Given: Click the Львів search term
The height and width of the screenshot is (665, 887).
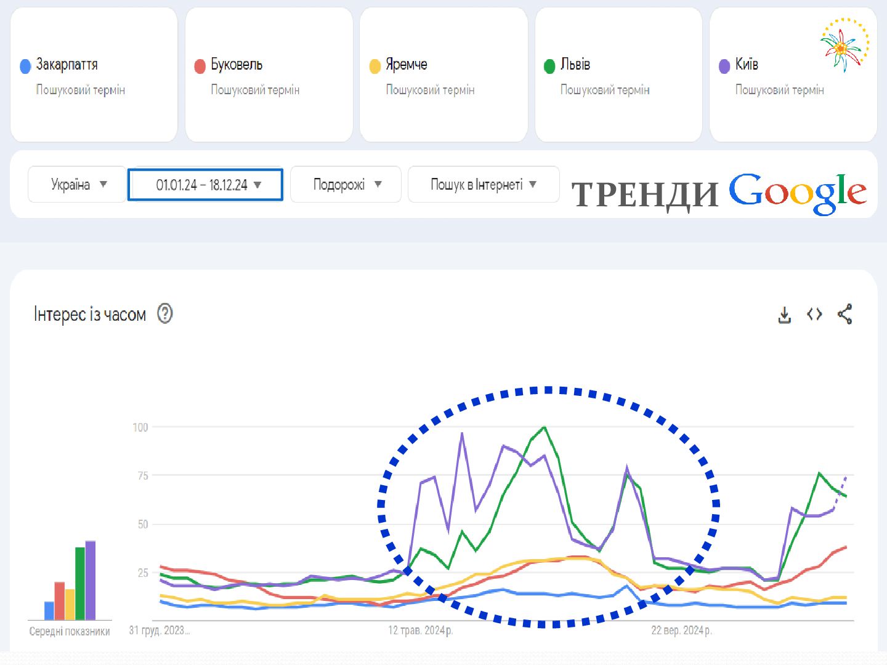Looking at the screenshot, I should (x=575, y=65).
